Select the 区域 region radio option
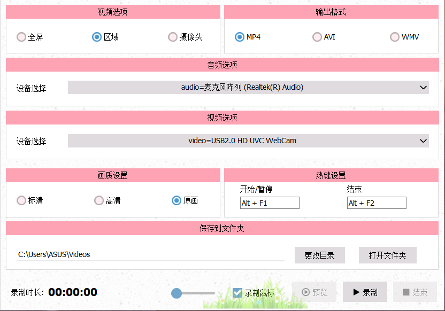The height and width of the screenshot is (311, 445). point(97,37)
